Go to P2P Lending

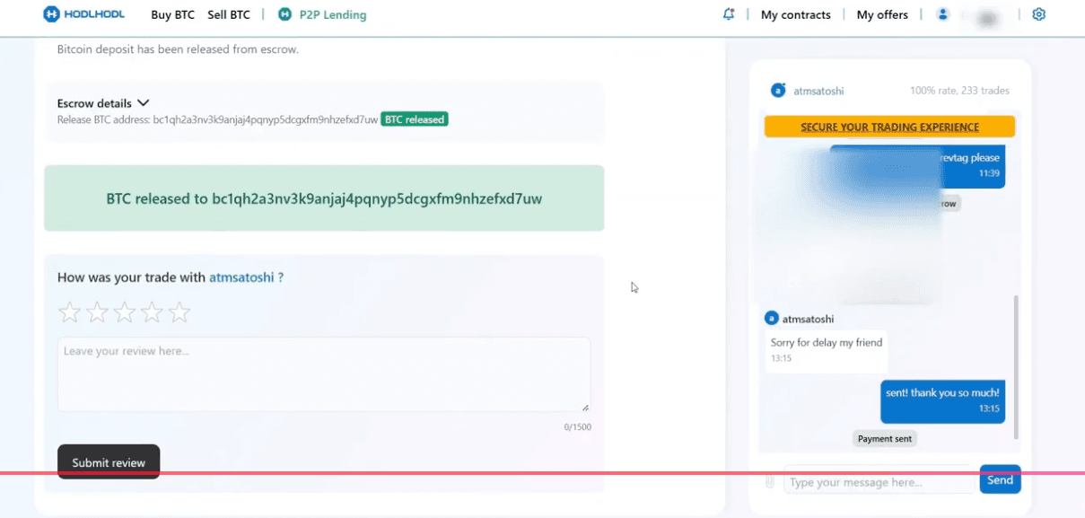[x=333, y=14]
